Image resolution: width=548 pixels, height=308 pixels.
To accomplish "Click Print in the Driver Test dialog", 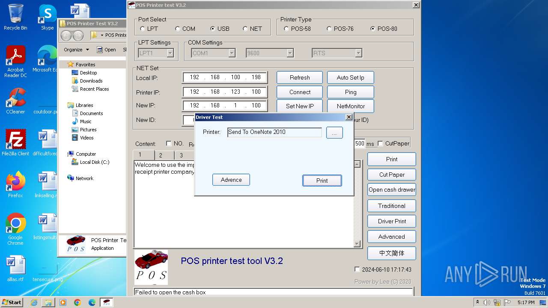I will pos(322,181).
